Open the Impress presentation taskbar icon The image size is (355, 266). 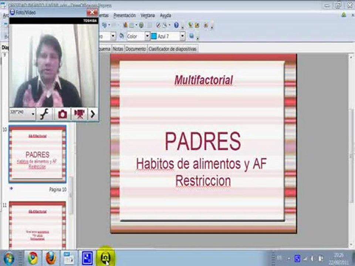pyautogui.click(x=69, y=258)
